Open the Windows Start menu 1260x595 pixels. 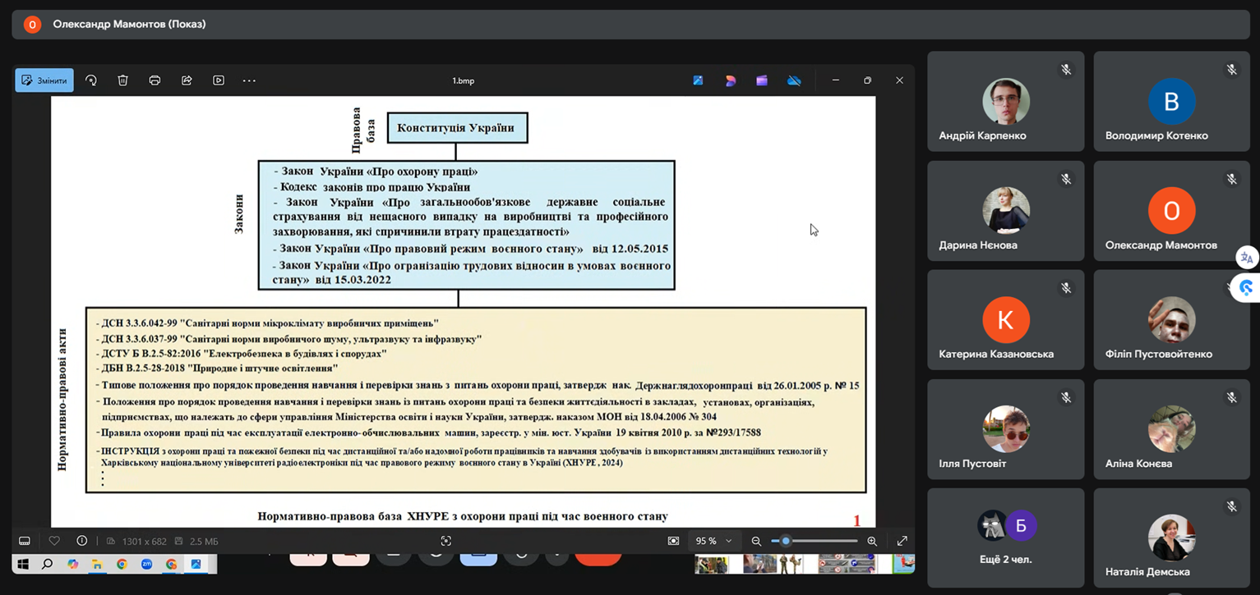[23, 565]
